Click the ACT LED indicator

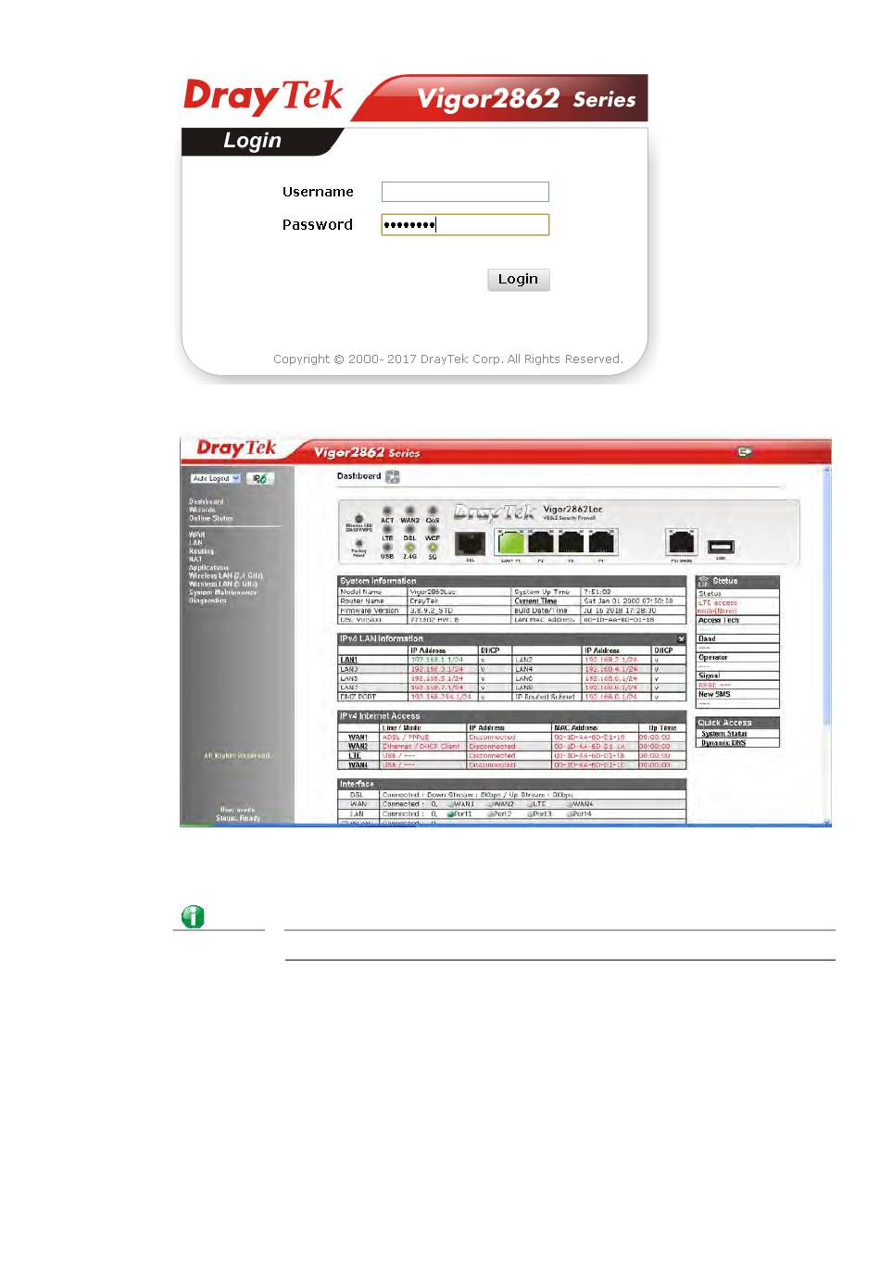coord(387,511)
